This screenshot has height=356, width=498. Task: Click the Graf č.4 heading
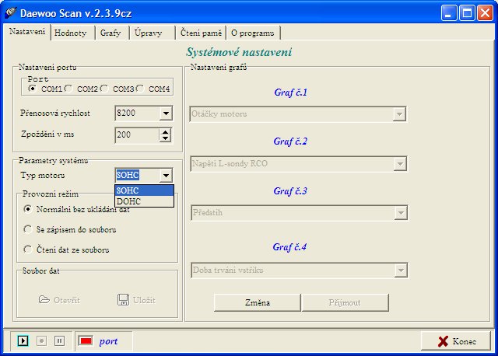point(289,247)
